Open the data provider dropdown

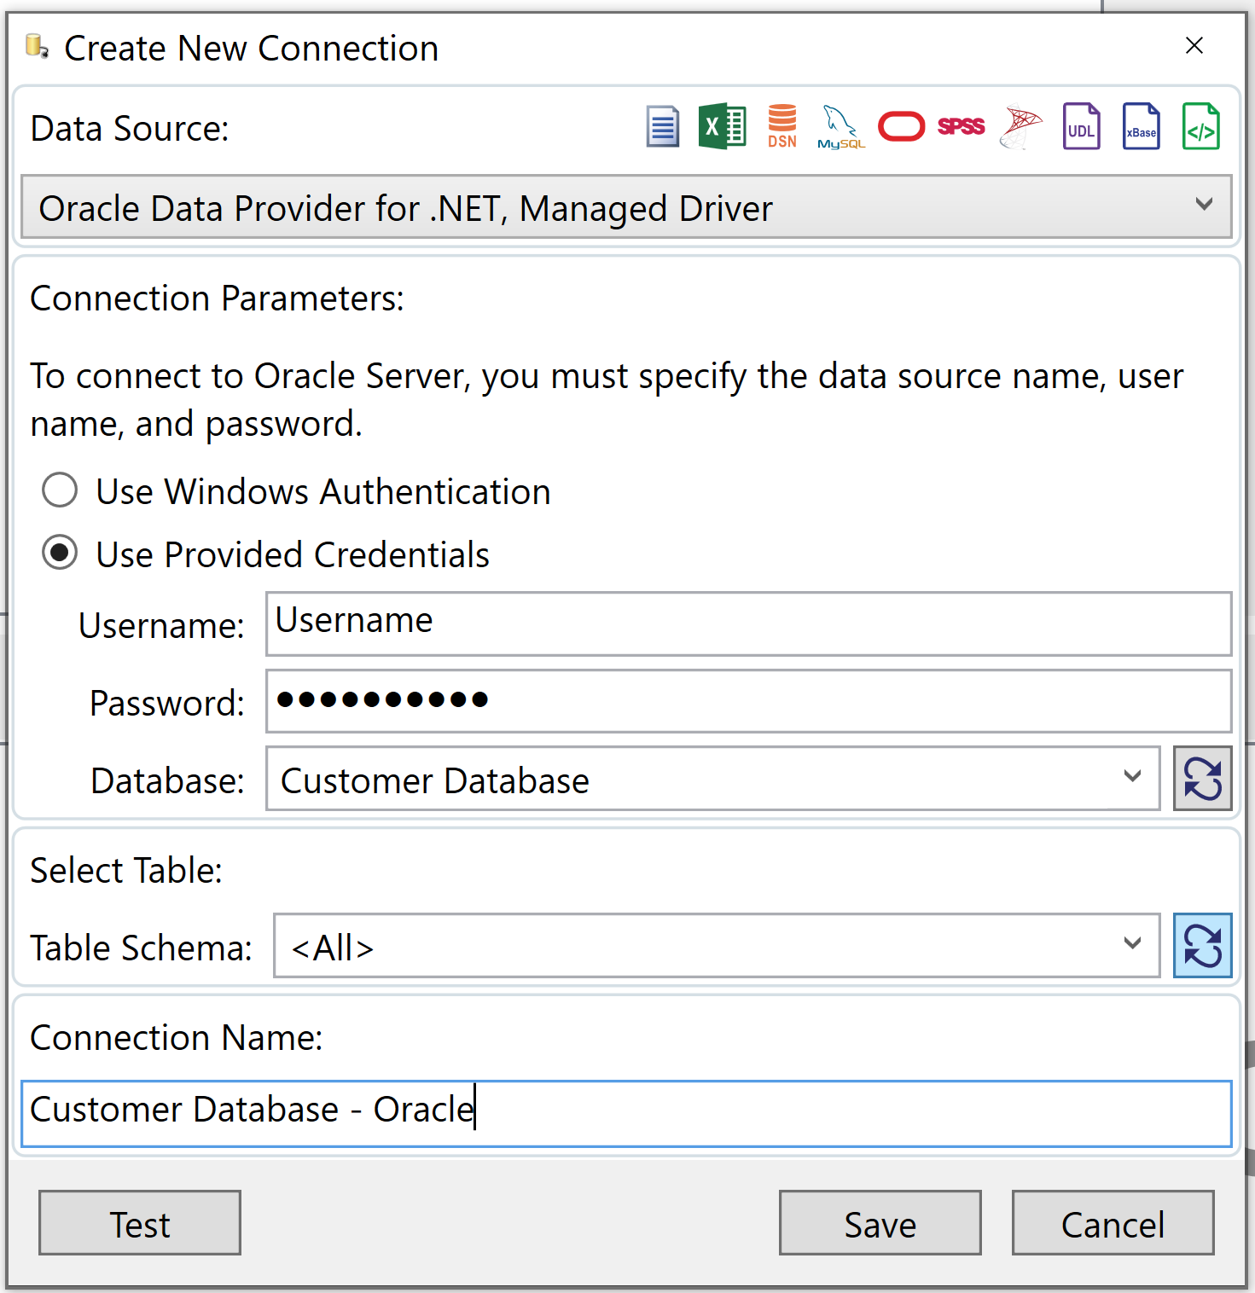click(1204, 206)
